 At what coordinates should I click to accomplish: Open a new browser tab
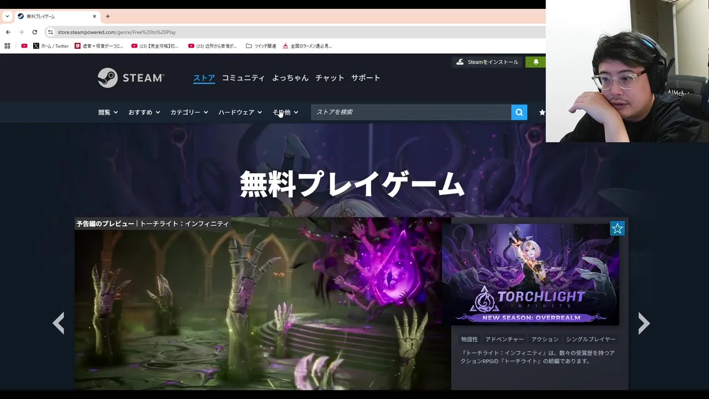(107, 16)
